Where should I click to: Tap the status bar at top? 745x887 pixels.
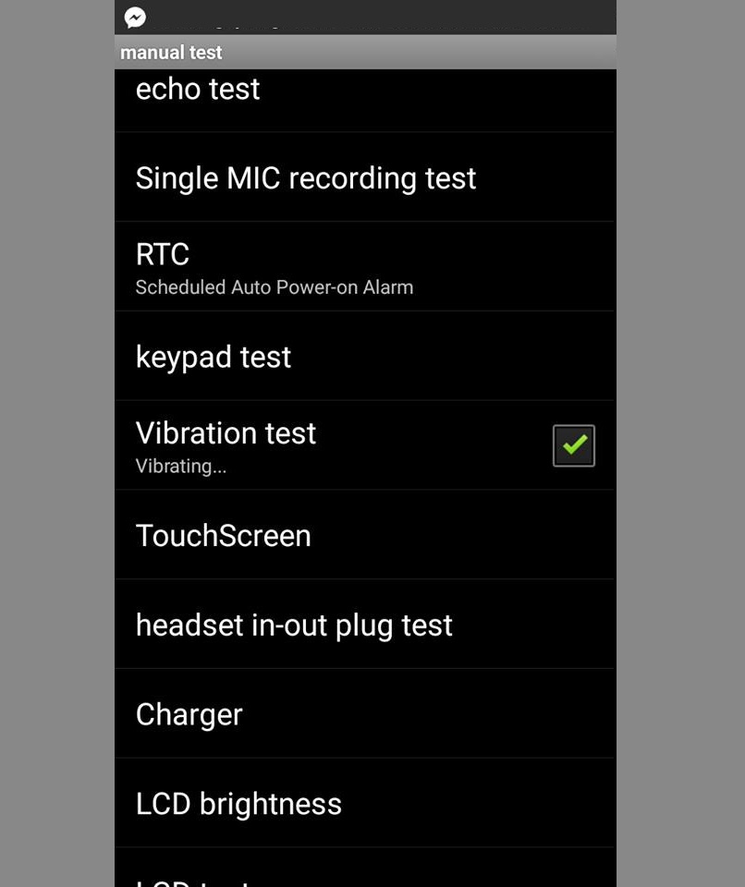[x=365, y=17]
